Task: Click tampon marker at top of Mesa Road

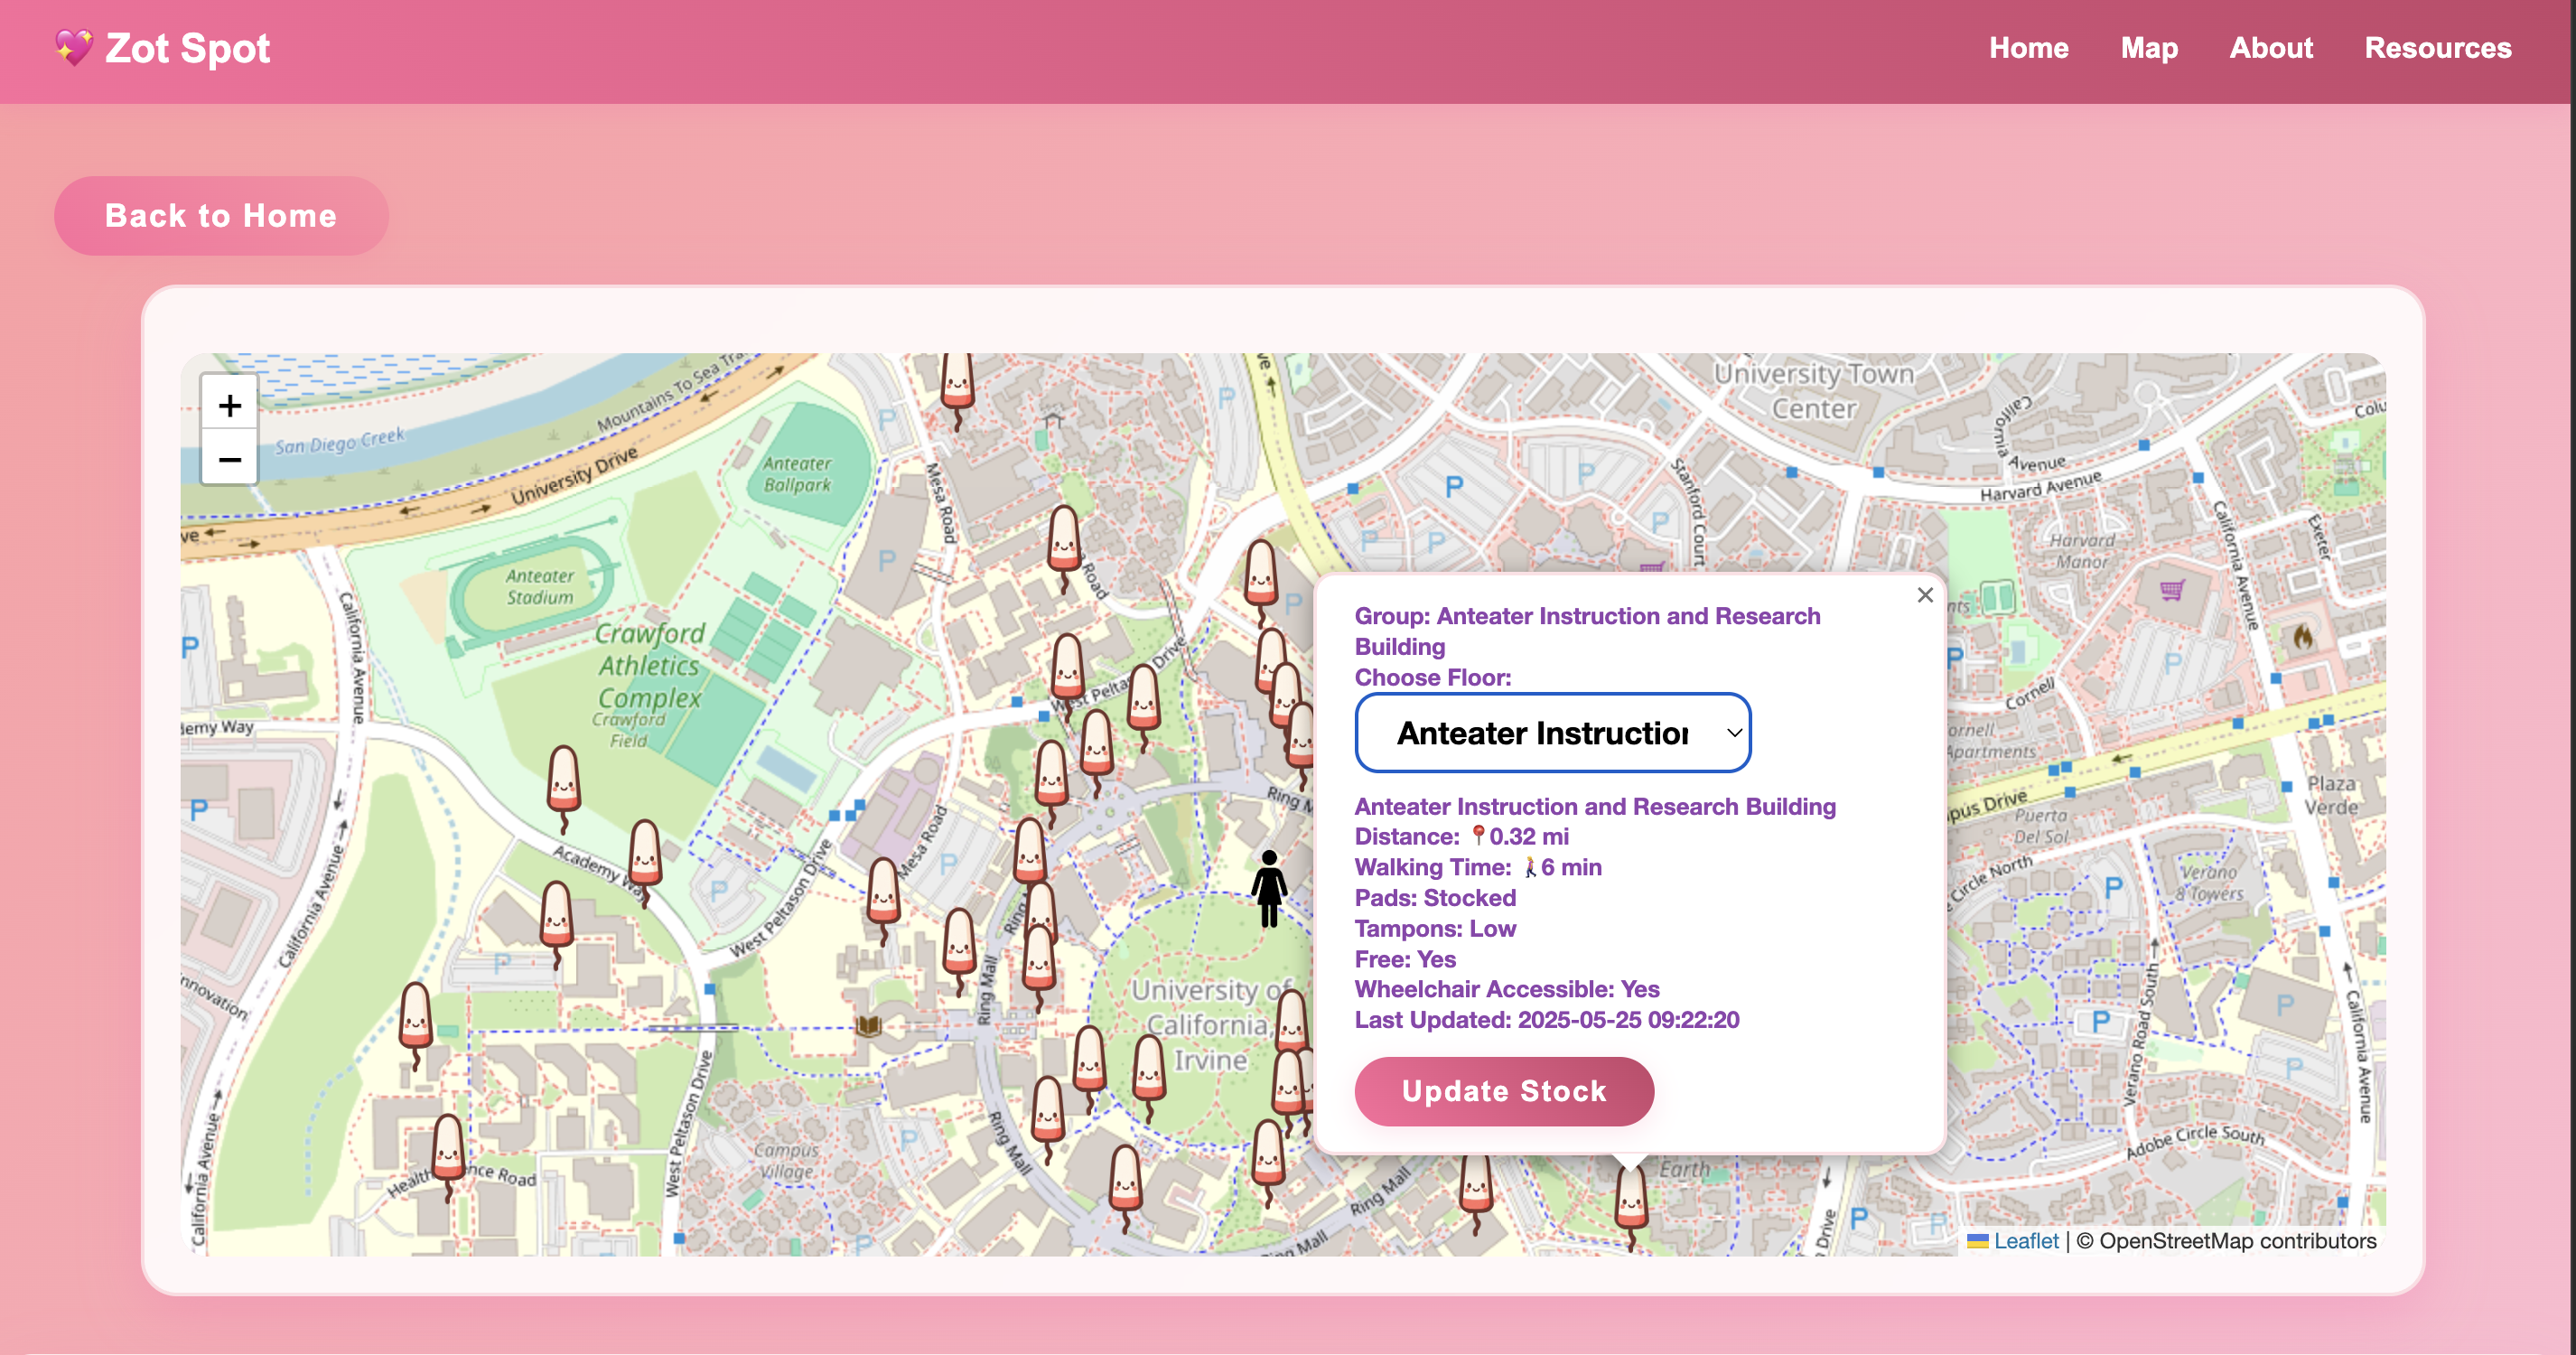Action: 957,382
